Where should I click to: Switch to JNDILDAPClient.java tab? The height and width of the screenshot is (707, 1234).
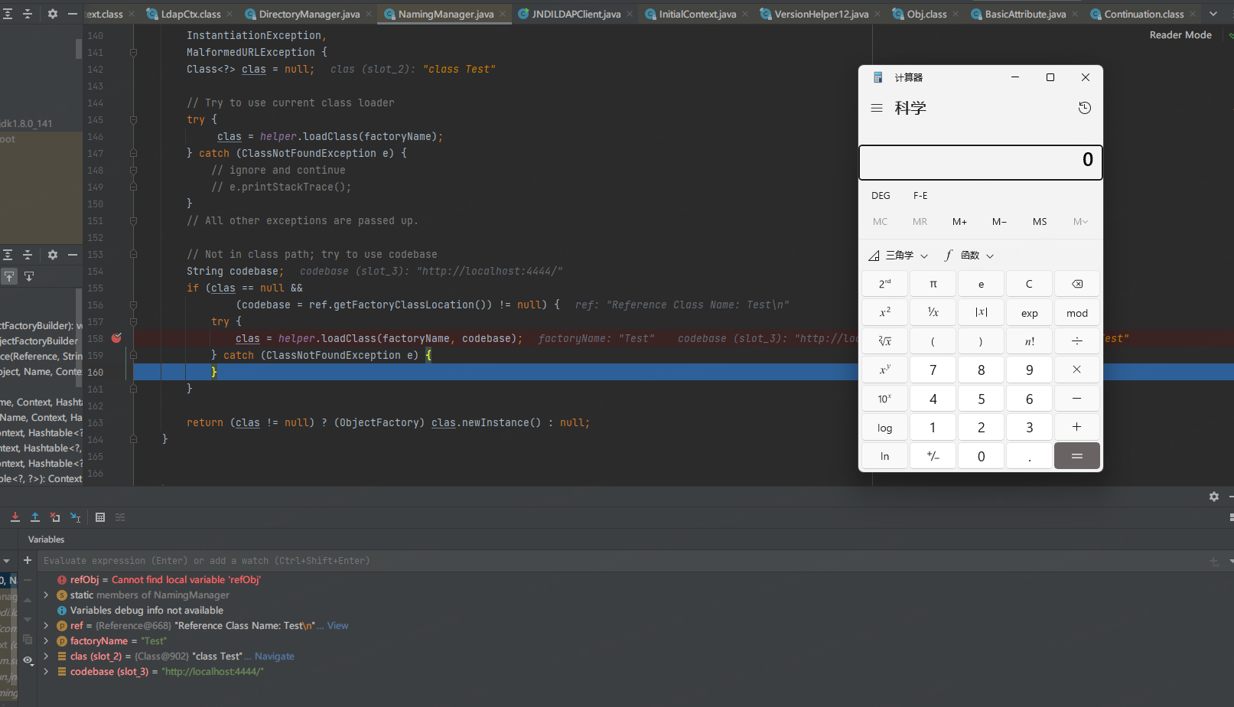click(576, 14)
